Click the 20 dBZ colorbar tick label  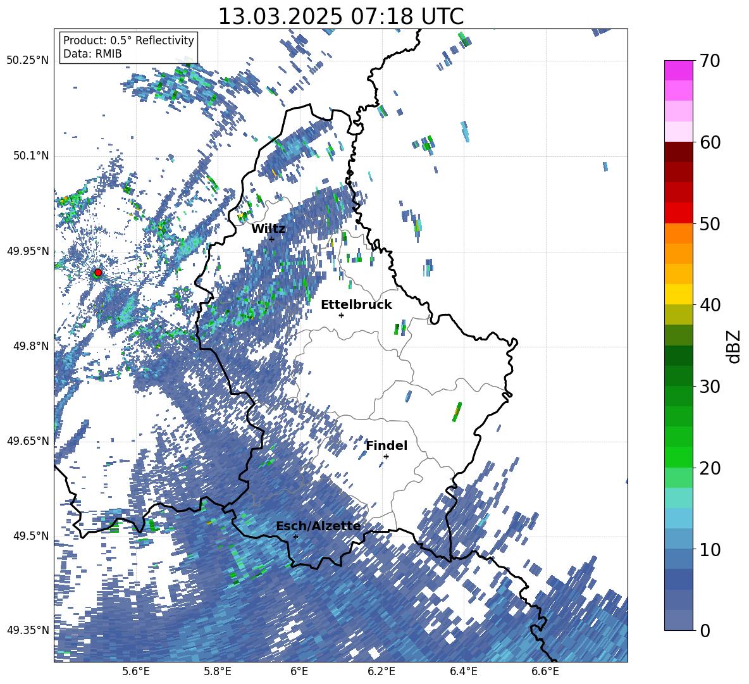710,468
